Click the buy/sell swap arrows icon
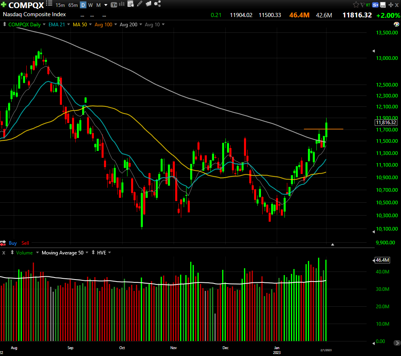 pos(3,243)
